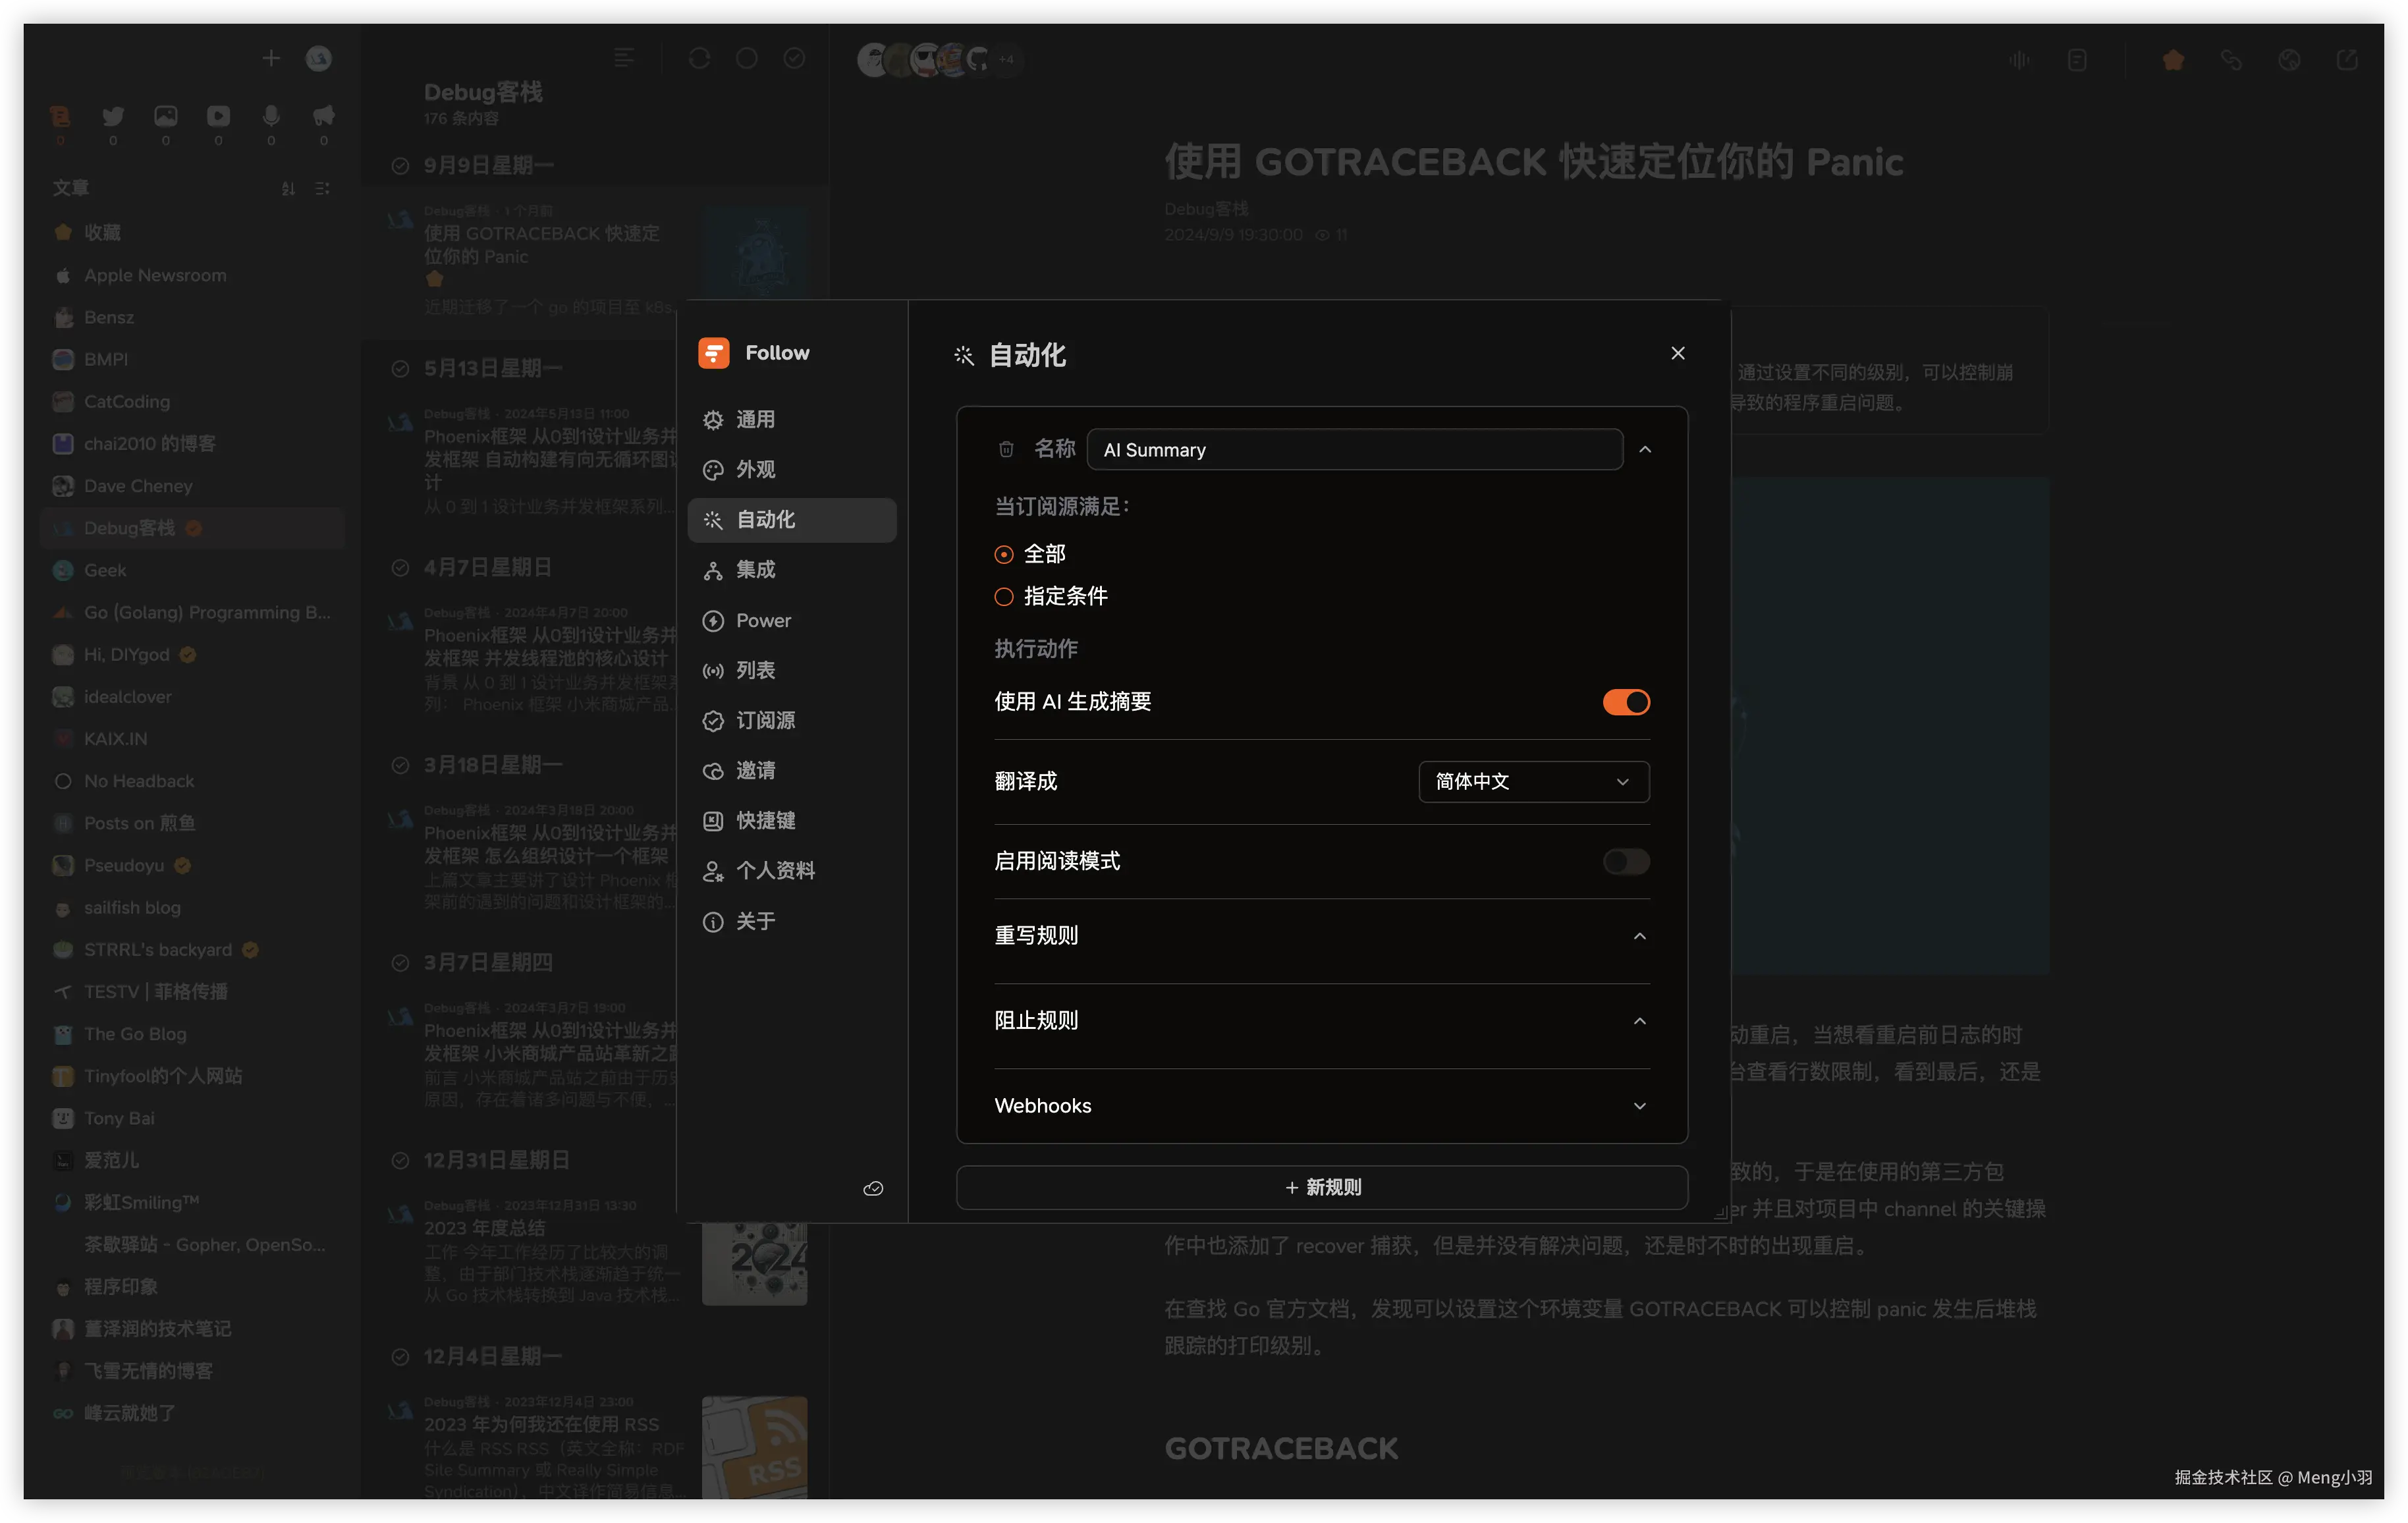
Task: Copy the article link icon
Action: [2231, 61]
